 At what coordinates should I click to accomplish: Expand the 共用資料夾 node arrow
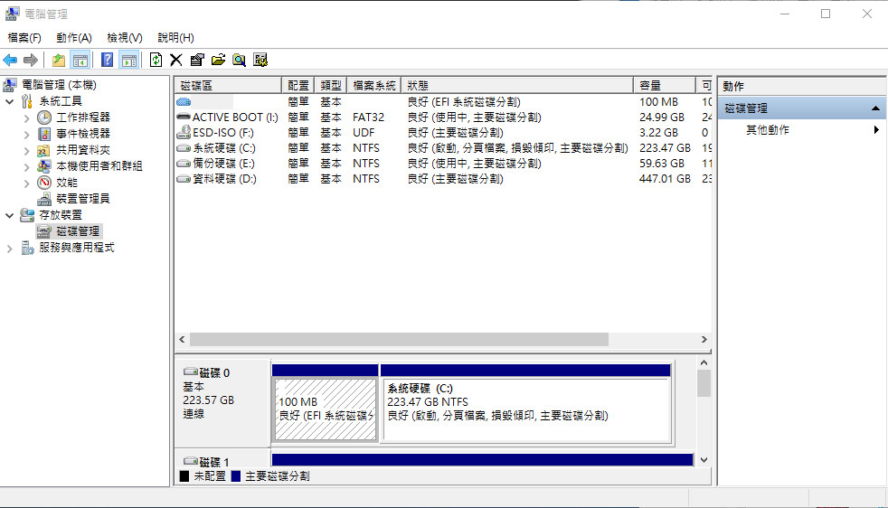click(x=26, y=151)
